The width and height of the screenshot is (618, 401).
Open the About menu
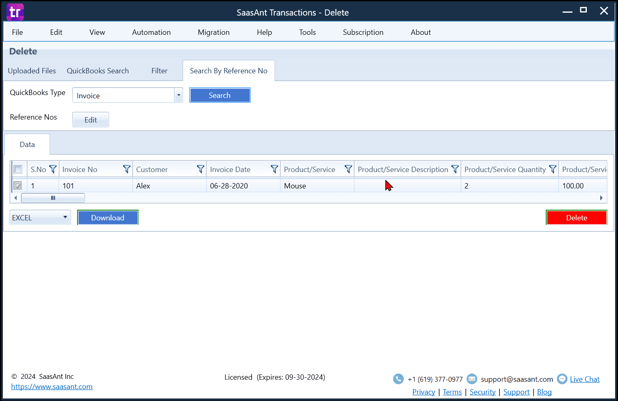(421, 32)
